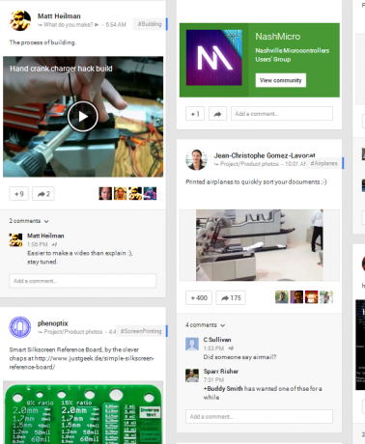Click the +1 button under NashMicro community
Viewport: 365px width, 444px height.
pyautogui.click(x=195, y=114)
